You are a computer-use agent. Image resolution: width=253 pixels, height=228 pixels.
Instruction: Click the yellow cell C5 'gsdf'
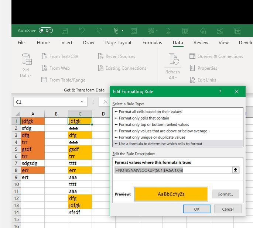[80, 149]
